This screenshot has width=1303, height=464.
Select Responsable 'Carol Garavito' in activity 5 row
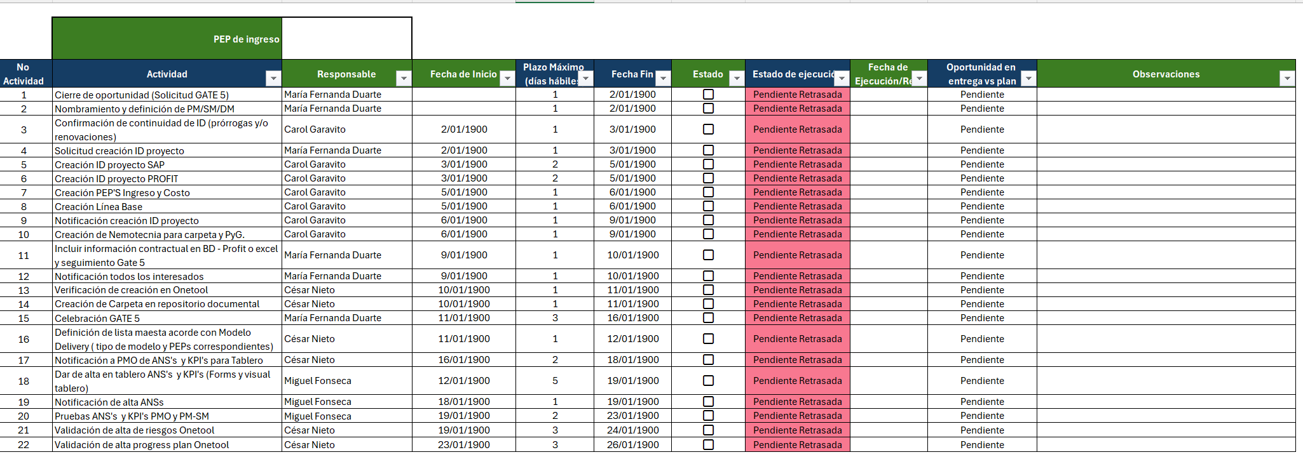click(347, 164)
